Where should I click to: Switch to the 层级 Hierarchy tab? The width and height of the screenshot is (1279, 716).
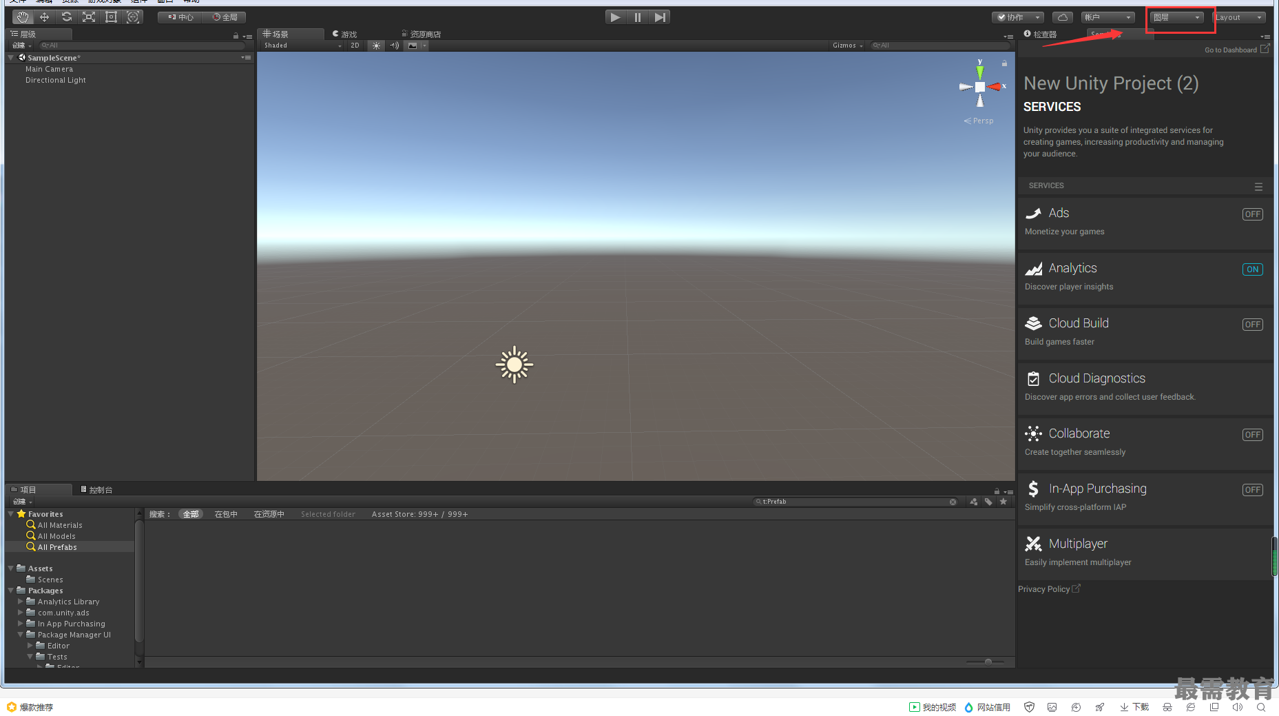(x=39, y=34)
